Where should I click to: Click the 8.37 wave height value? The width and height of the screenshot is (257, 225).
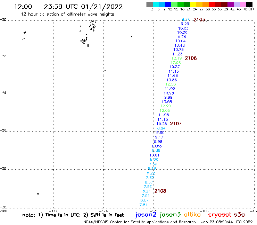click(x=149, y=182)
